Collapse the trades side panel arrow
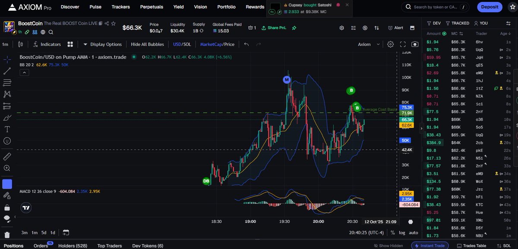The width and height of the screenshot is (518, 249). click(422, 128)
